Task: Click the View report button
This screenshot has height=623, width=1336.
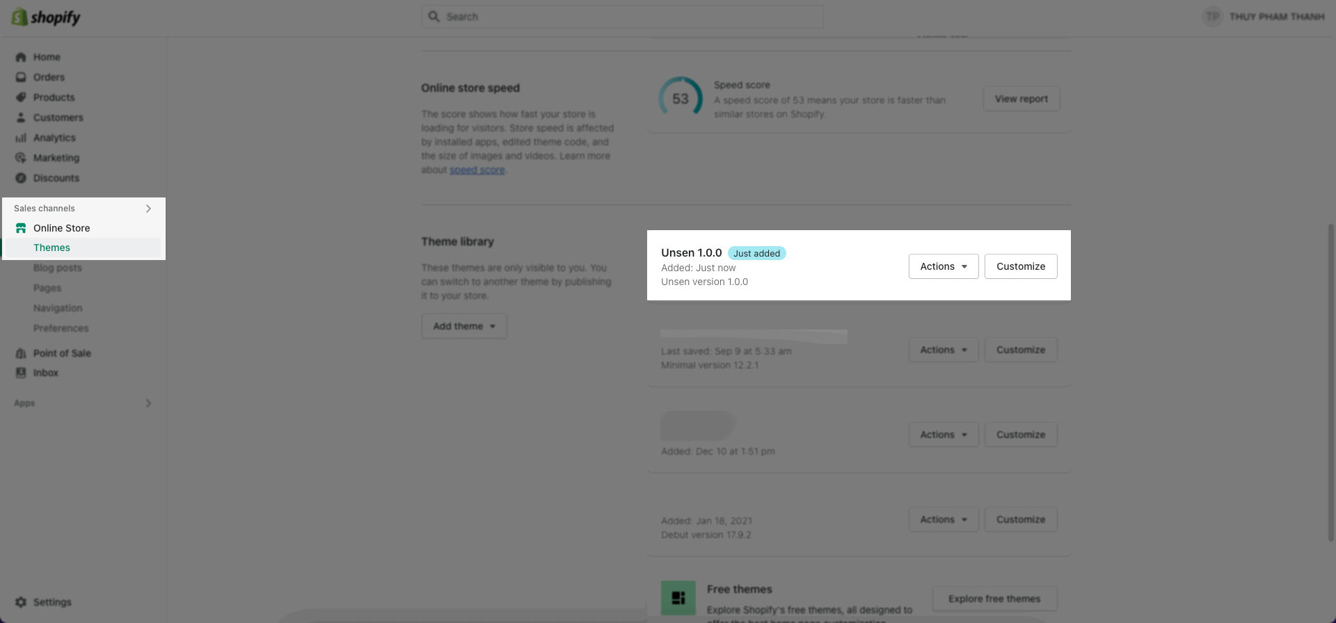Action: (1021, 99)
